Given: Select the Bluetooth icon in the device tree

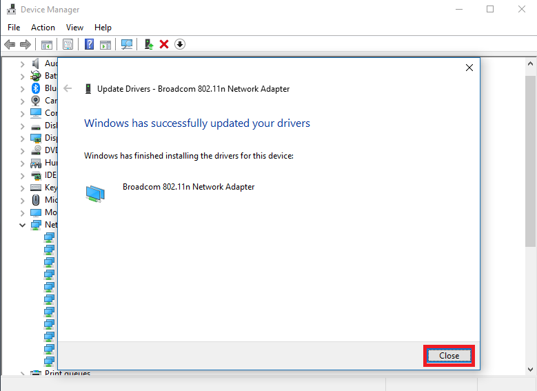Looking at the screenshot, I should [x=36, y=88].
